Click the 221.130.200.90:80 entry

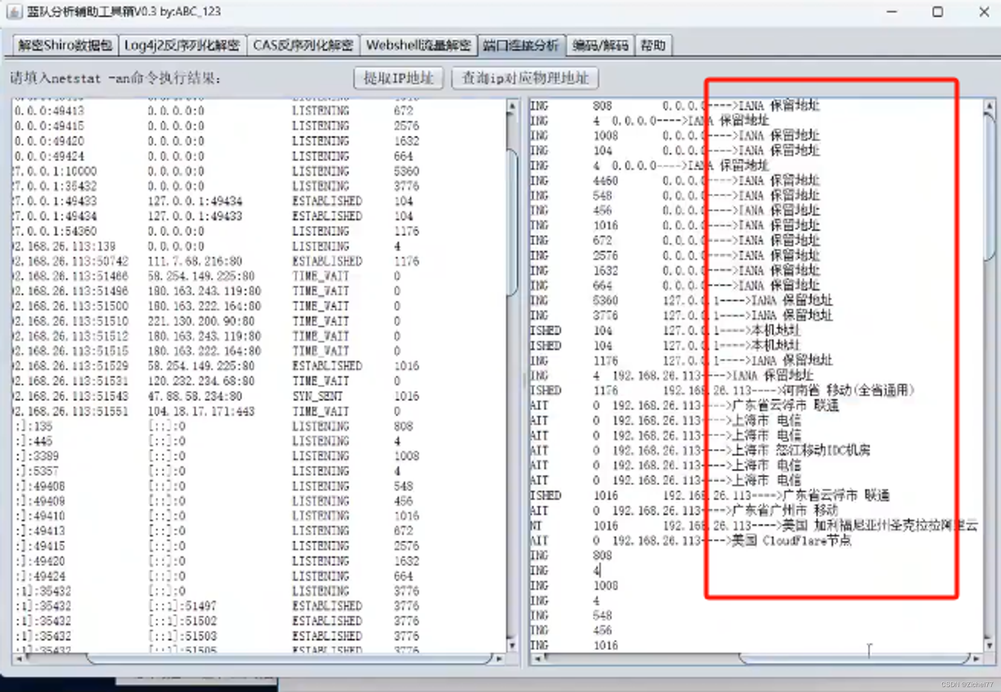[x=201, y=321]
